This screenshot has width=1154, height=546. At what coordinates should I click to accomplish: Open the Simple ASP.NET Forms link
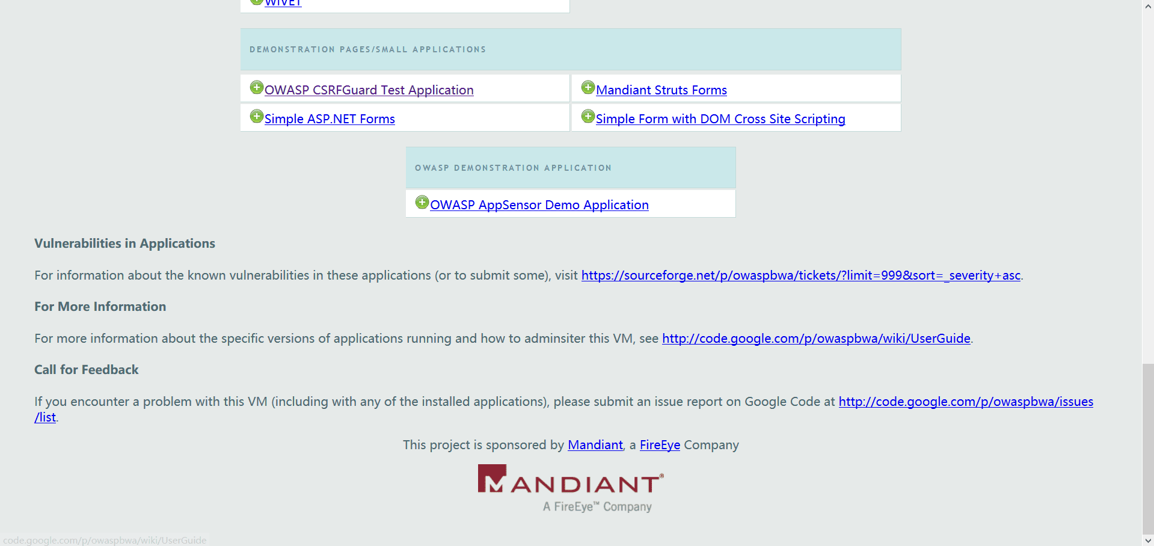pyautogui.click(x=330, y=119)
